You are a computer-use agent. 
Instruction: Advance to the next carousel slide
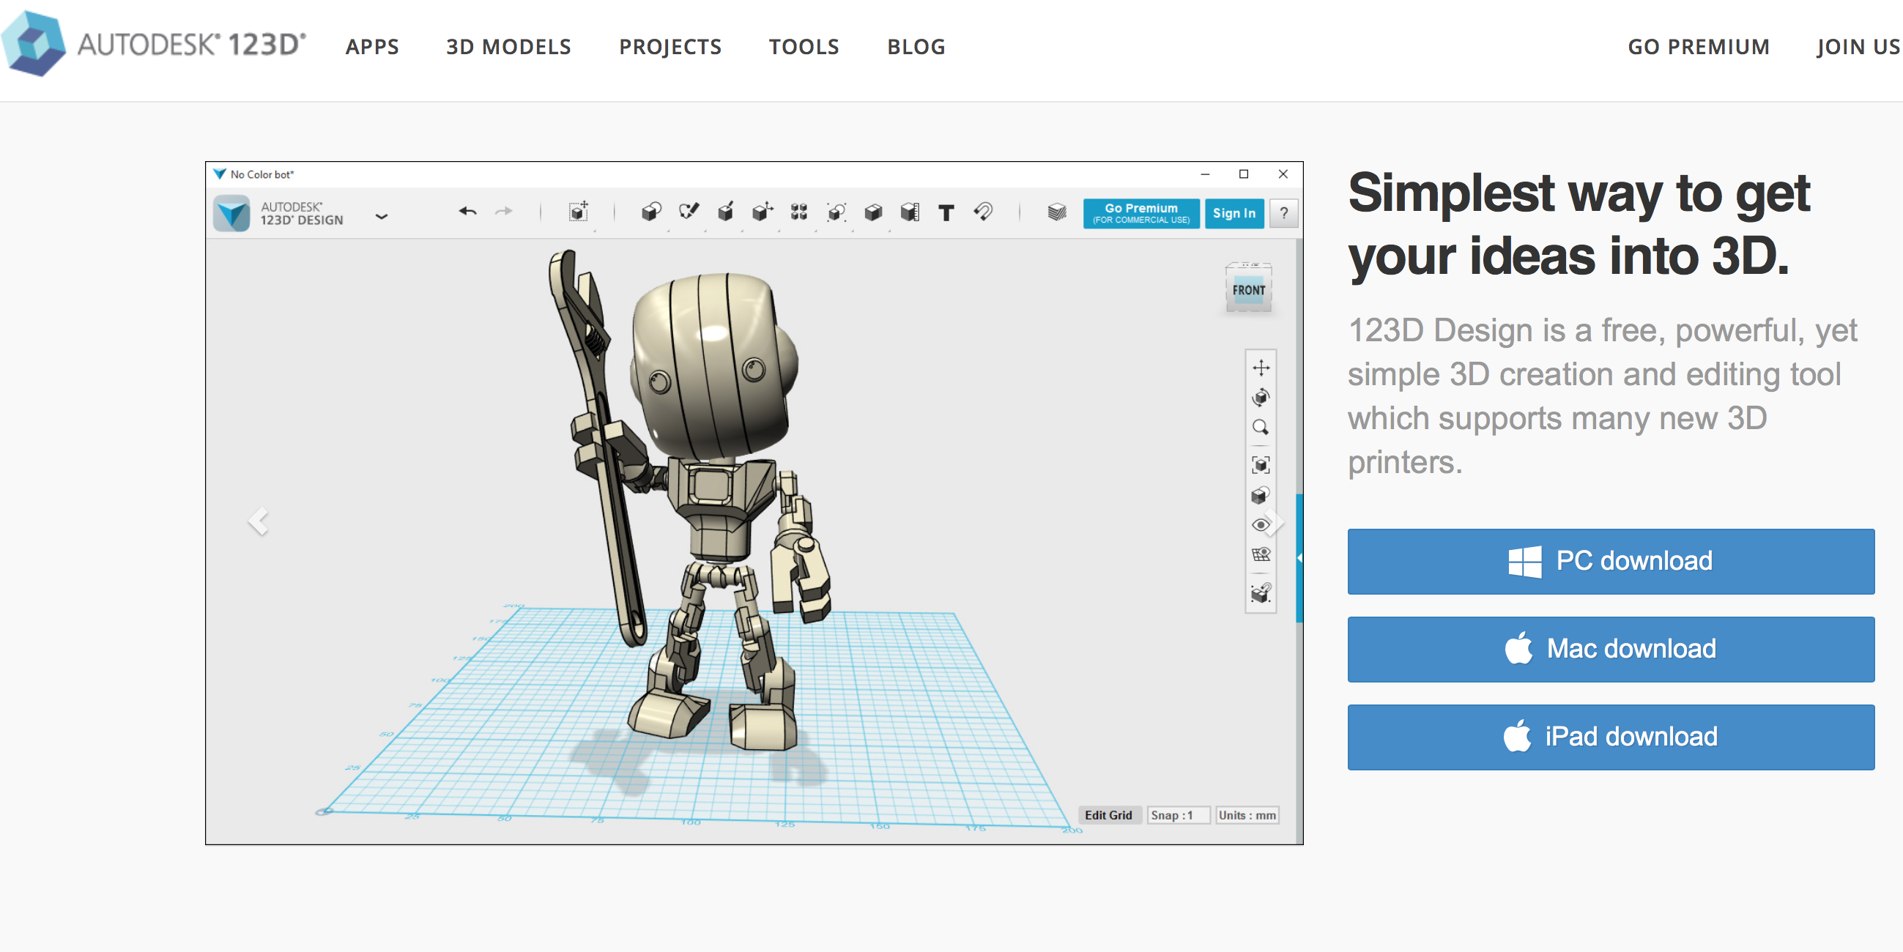click(1275, 521)
